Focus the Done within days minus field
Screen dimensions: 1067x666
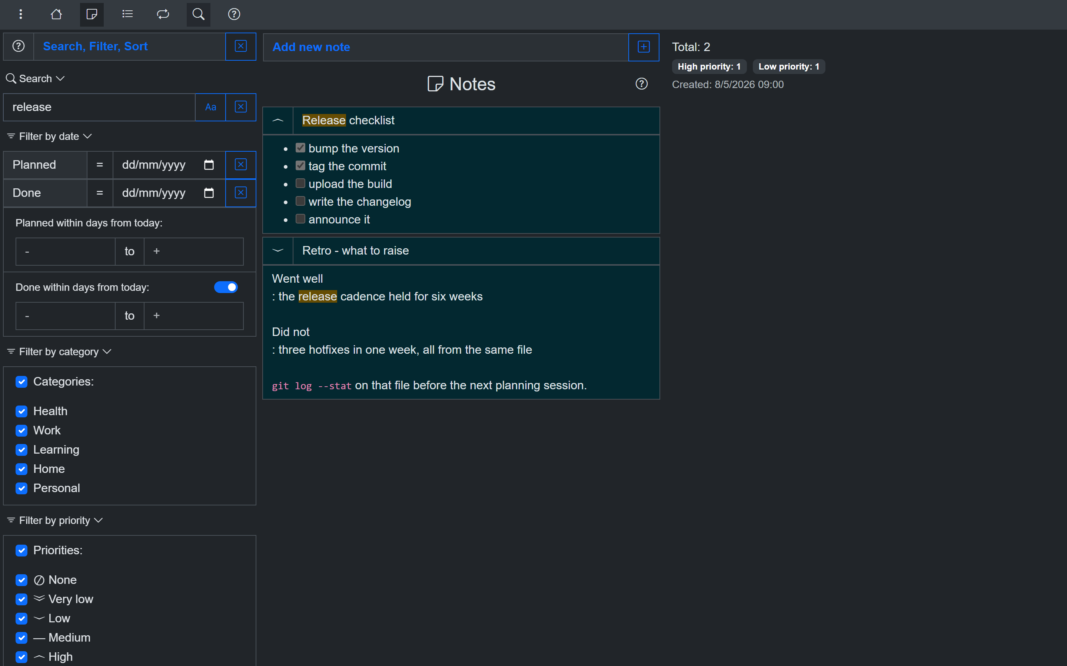(x=65, y=316)
